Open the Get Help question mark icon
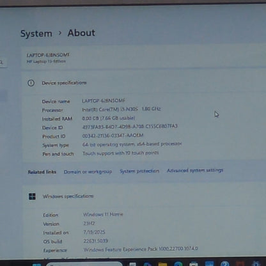The image size is (266, 266). 224,263
